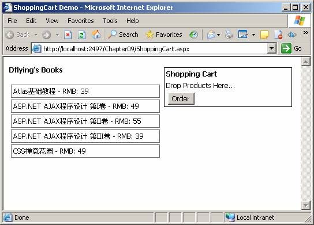The width and height of the screenshot is (314, 225).
Task: Click the Order button
Action: pyautogui.click(x=181, y=98)
